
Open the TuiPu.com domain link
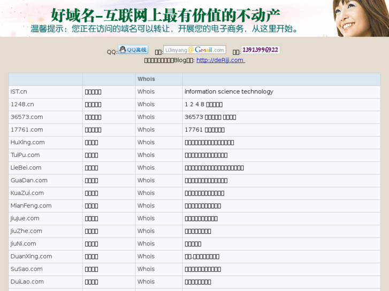pos(25,155)
